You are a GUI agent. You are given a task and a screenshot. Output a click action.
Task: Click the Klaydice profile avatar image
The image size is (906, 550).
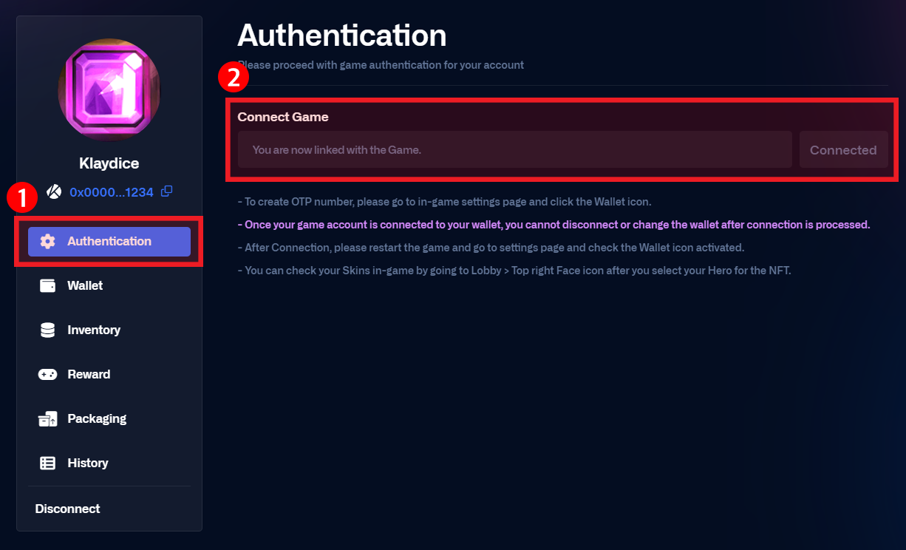pos(109,89)
